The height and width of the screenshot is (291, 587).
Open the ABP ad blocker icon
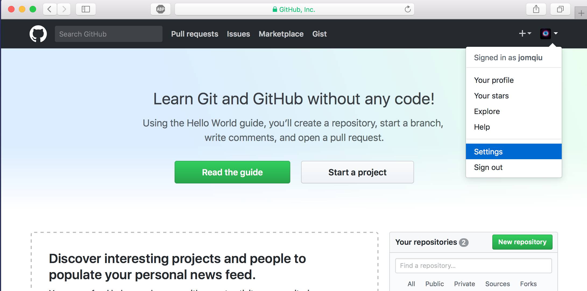pos(160,9)
